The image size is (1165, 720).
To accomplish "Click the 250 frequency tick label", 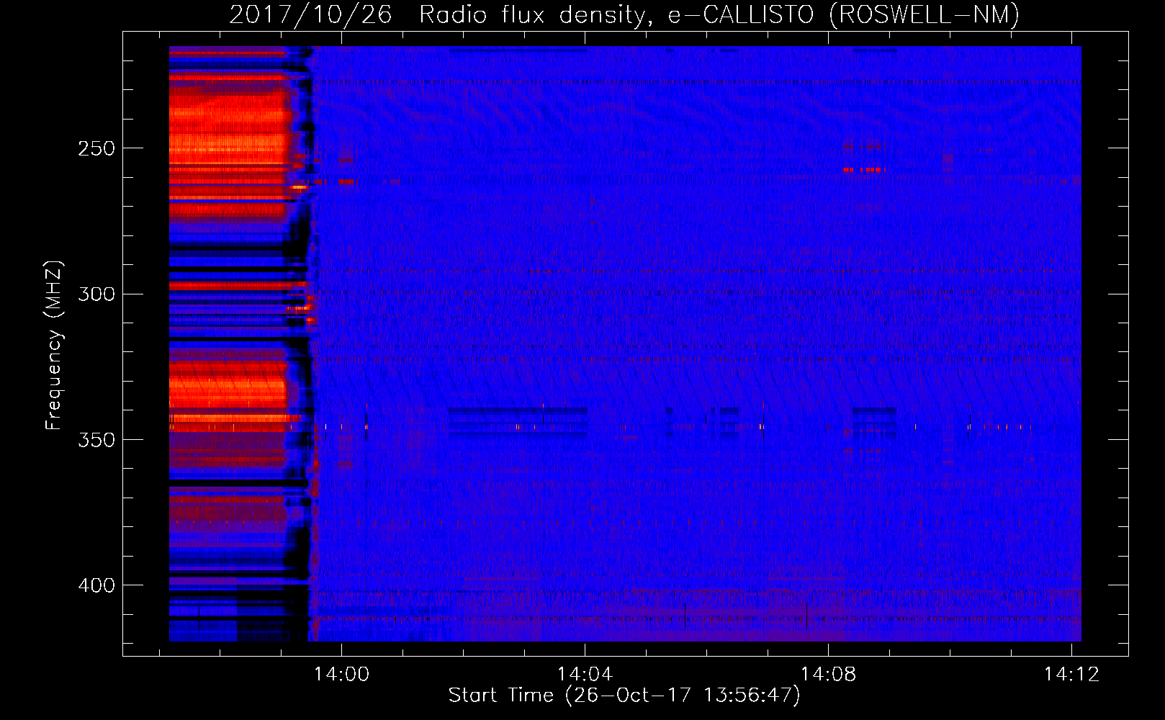I will click(x=96, y=149).
